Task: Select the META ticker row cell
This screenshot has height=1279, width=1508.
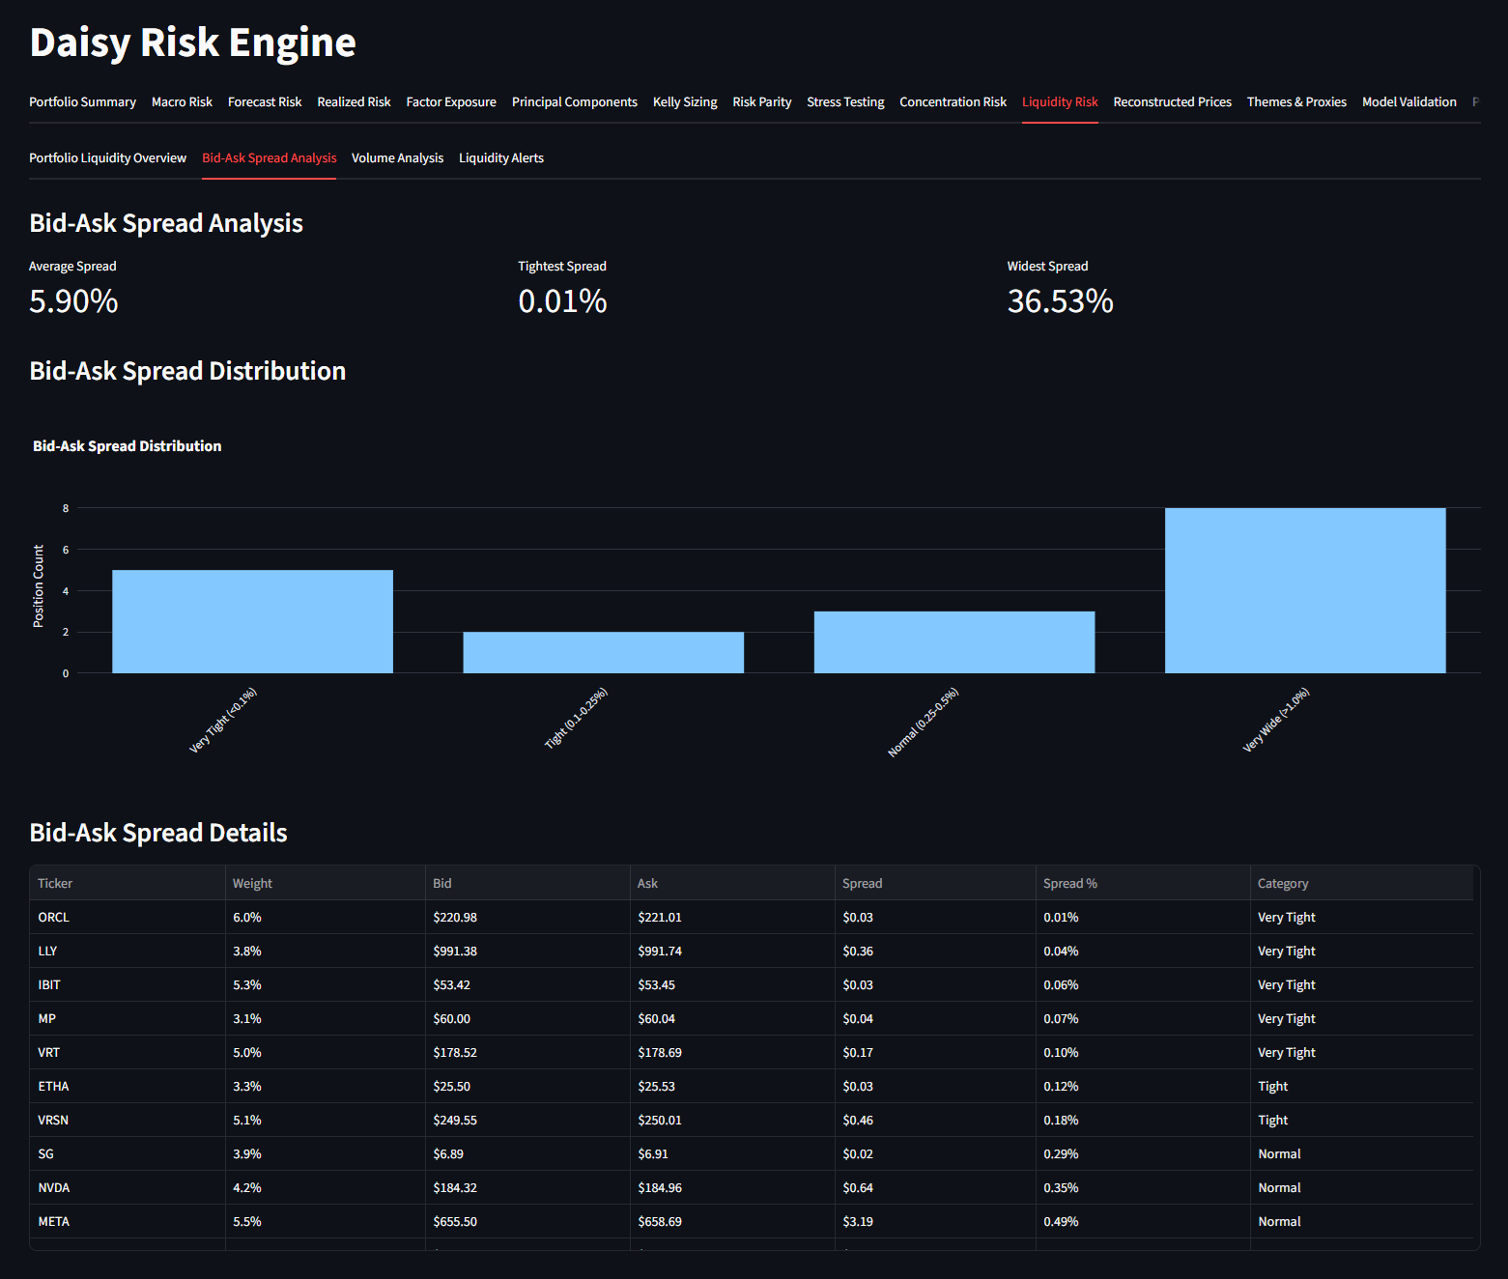Action: (54, 1221)
